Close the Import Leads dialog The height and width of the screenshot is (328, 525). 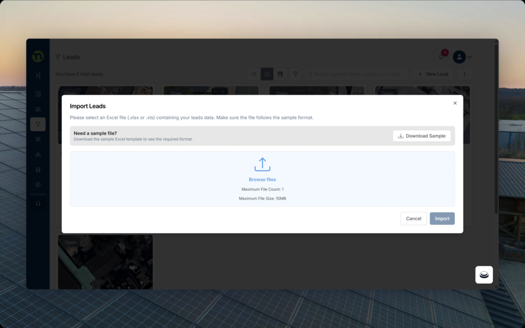click(455, 103)
